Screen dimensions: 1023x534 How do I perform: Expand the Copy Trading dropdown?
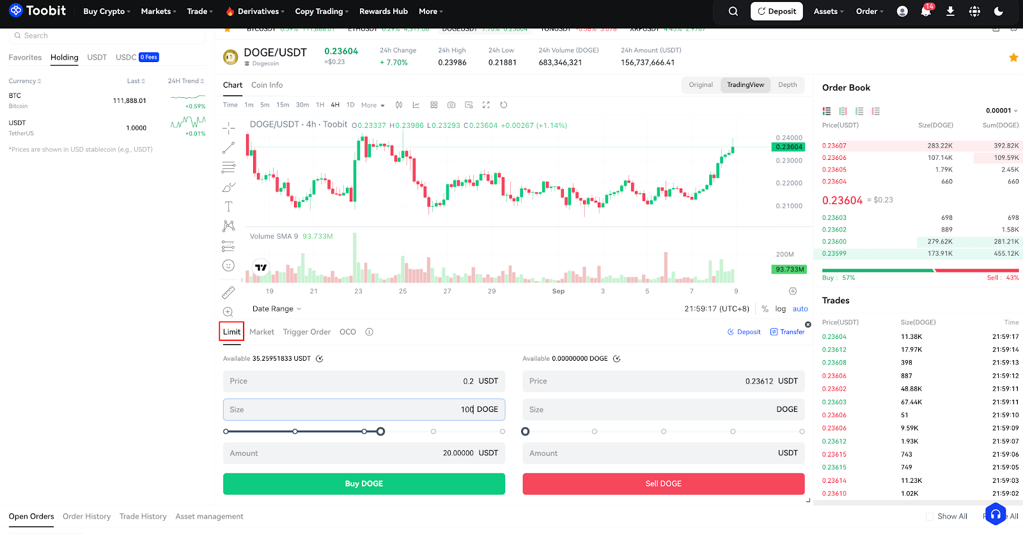point(322,12)
